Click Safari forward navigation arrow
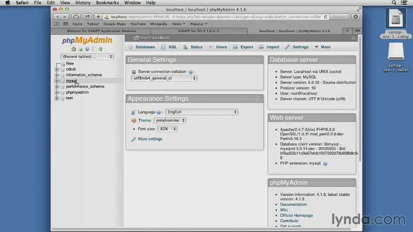Image resolution: width=413 pixels, height=232 pixels. pyautogui.click(x=65, y=17)
